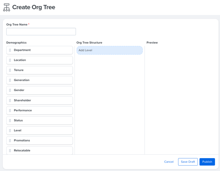The width and height of the screenshot is (220, 171).
Task: Click the grip icon next to Generation
Action: (10, 80)
